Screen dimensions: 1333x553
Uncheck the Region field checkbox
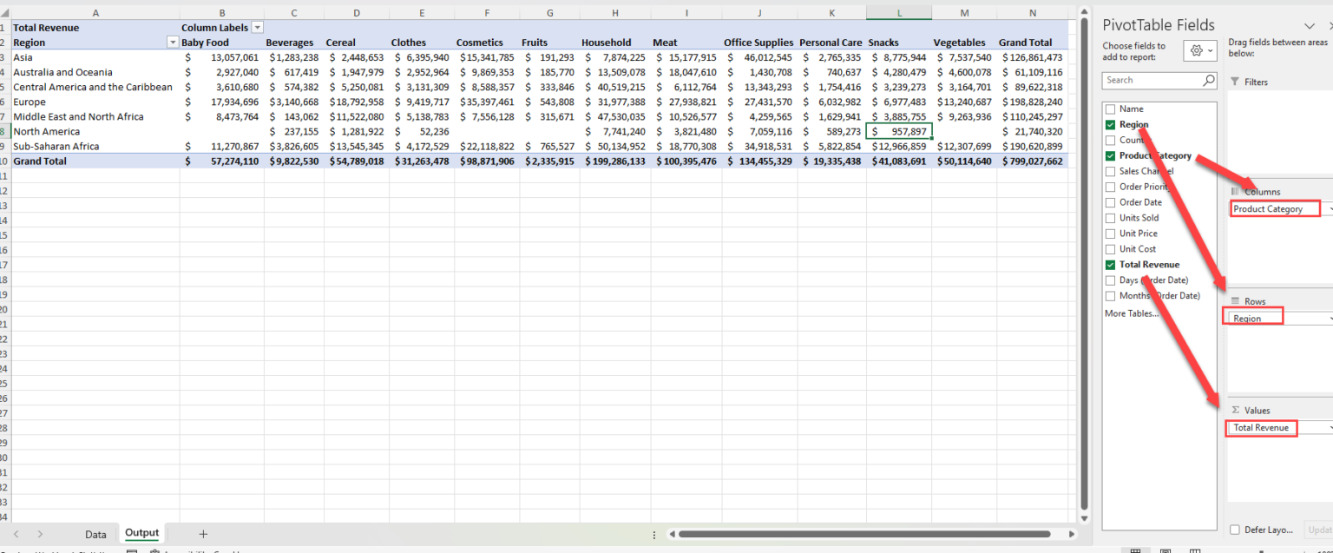click(1110, 125)
